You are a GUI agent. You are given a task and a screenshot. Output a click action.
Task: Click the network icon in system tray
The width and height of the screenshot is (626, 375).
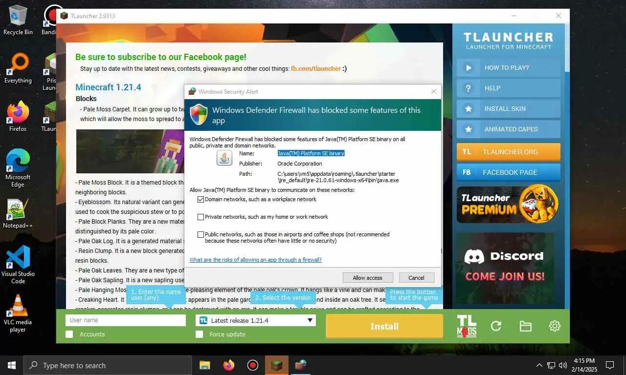click(x=551, y=365)
